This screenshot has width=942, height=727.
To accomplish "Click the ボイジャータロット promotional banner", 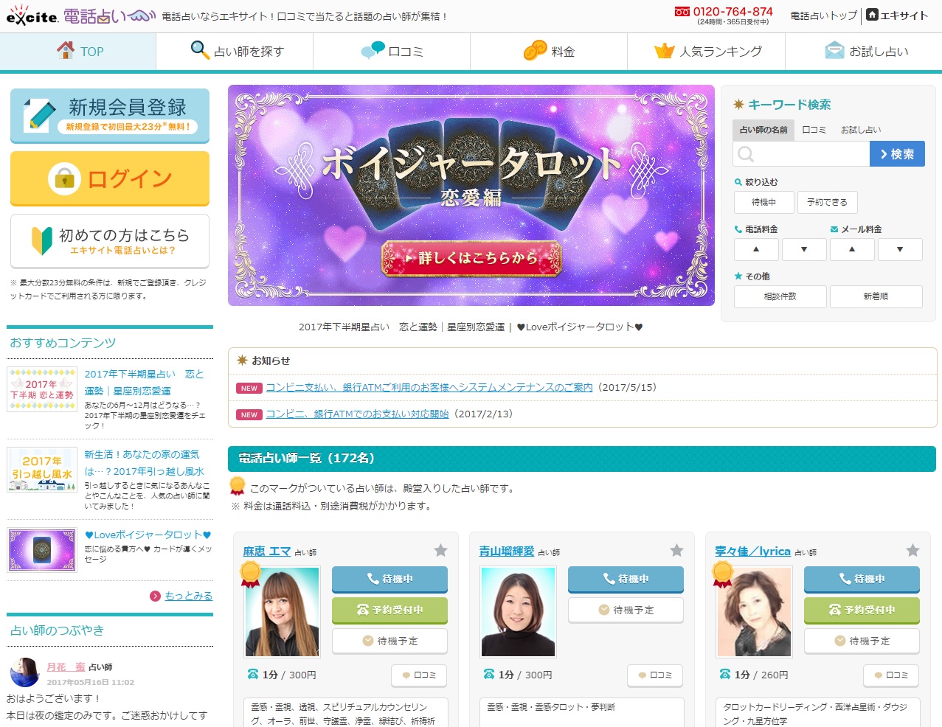I will coord(471,195).
